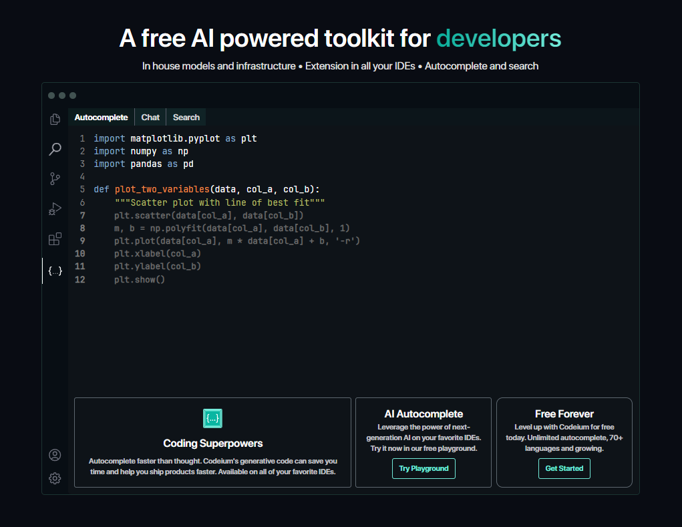Click code line 'import matplotlib.pyplot as plt'
Screen dimensions: 682x527
coord(175,139)
